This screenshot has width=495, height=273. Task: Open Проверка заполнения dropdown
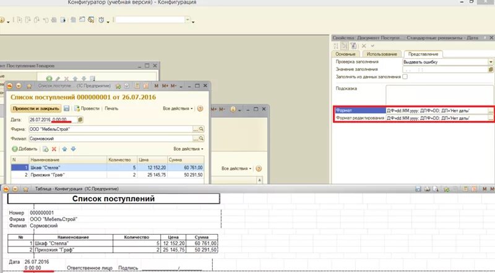pos(491,62)
